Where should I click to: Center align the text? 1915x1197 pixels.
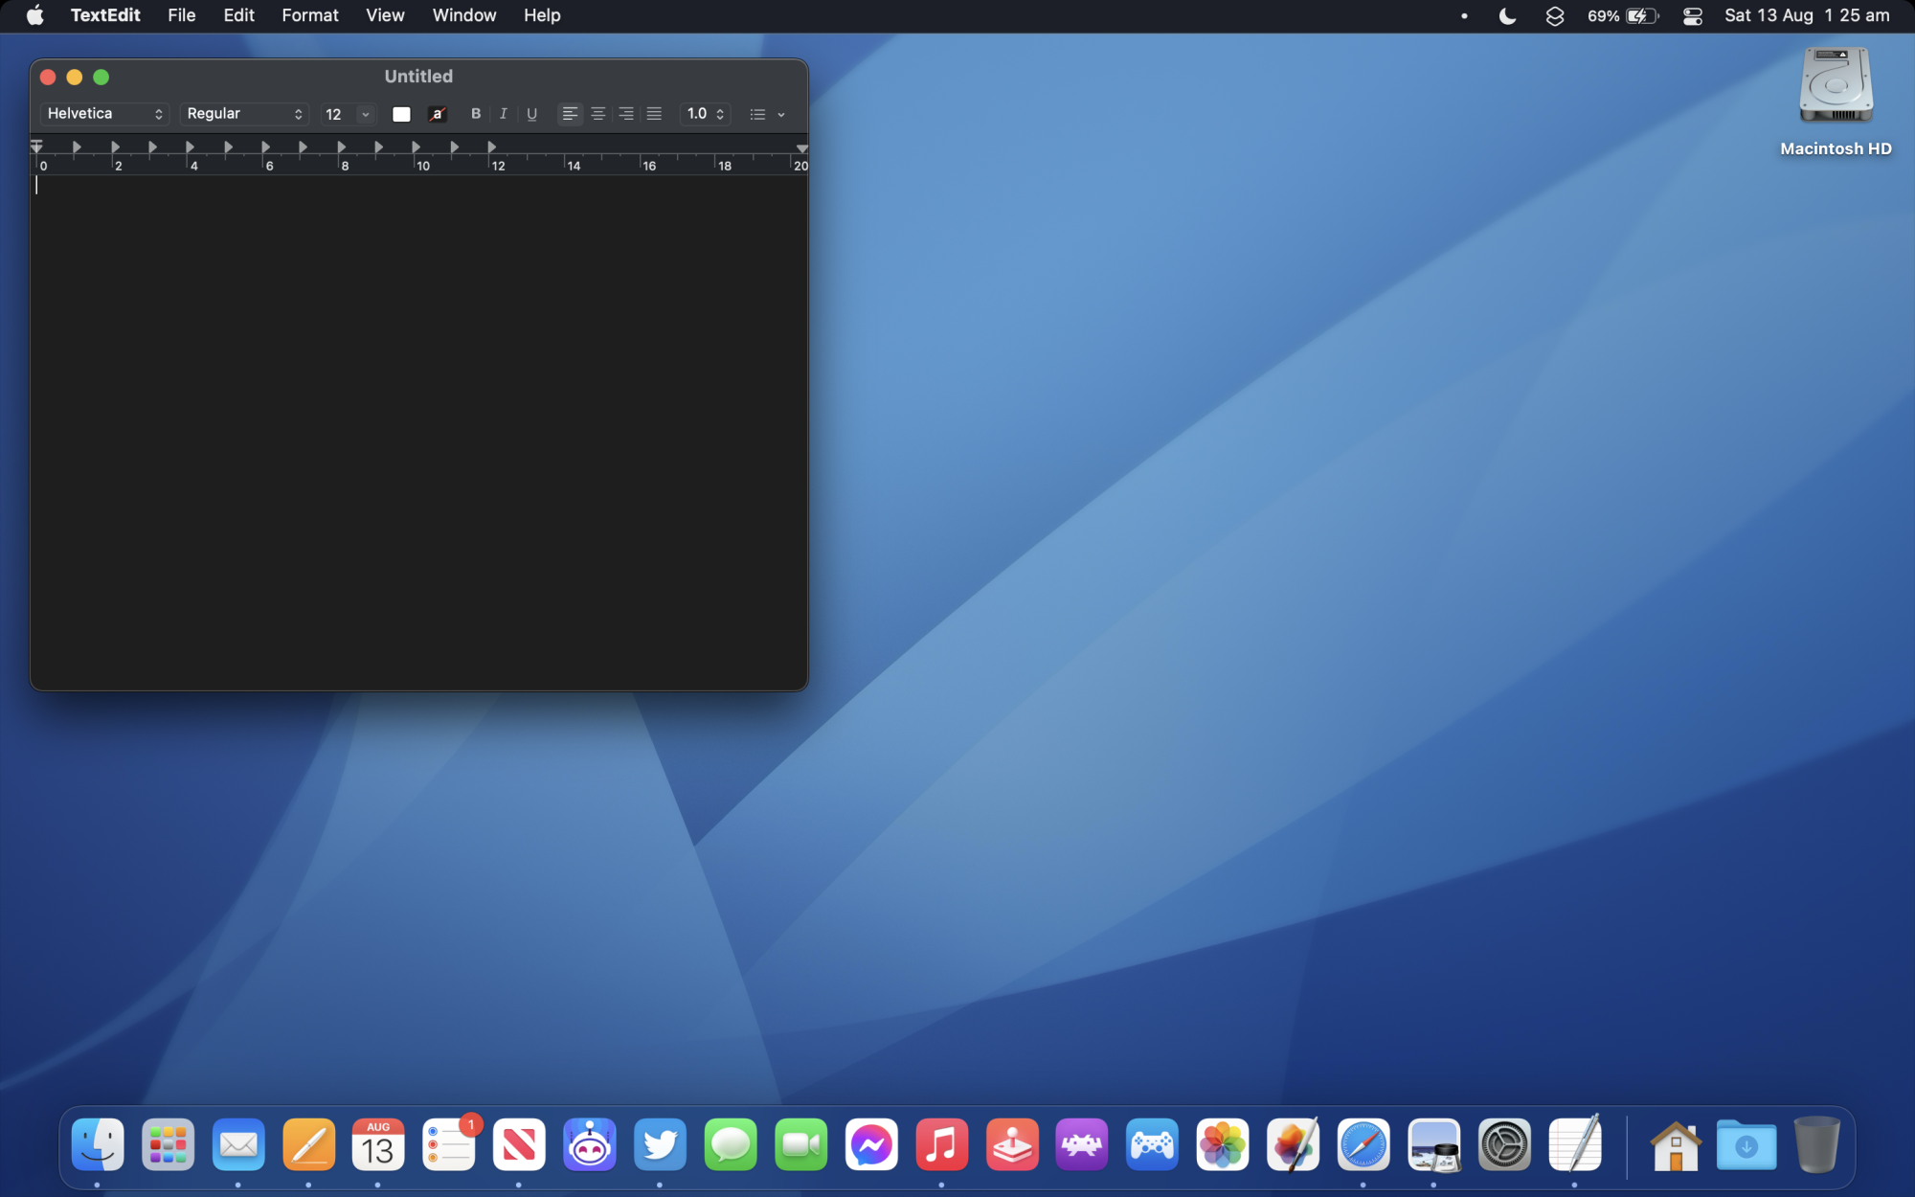(597, 114)
